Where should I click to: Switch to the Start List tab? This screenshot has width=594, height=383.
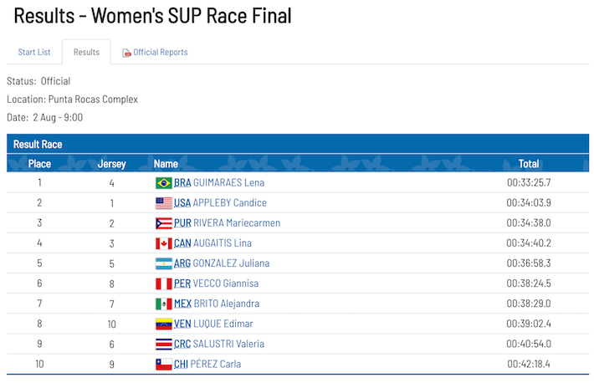(34, 52)
